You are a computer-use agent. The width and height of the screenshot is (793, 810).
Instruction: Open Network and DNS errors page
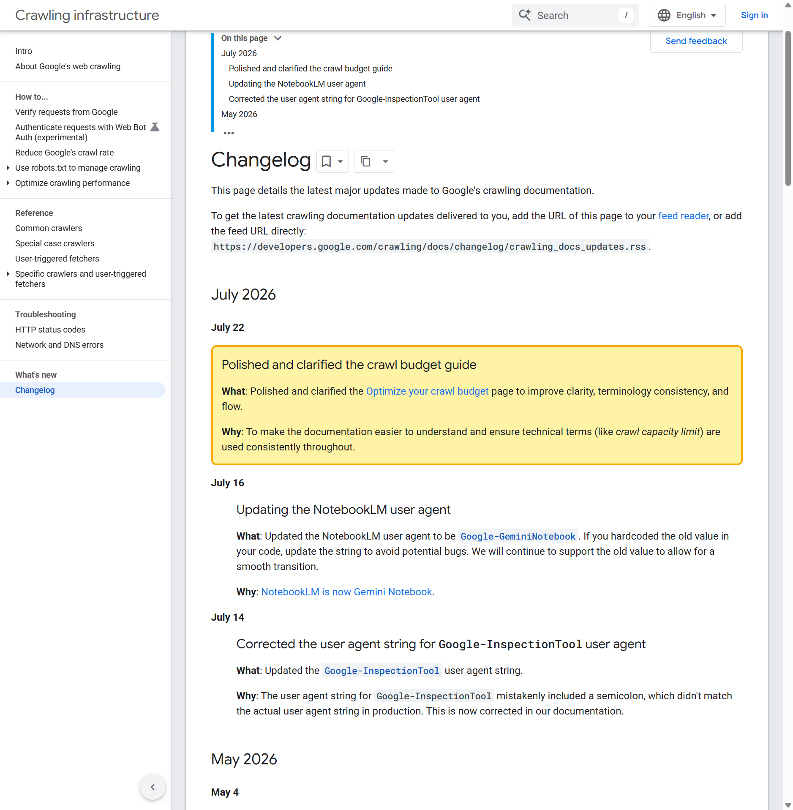(x=60, y=345)
